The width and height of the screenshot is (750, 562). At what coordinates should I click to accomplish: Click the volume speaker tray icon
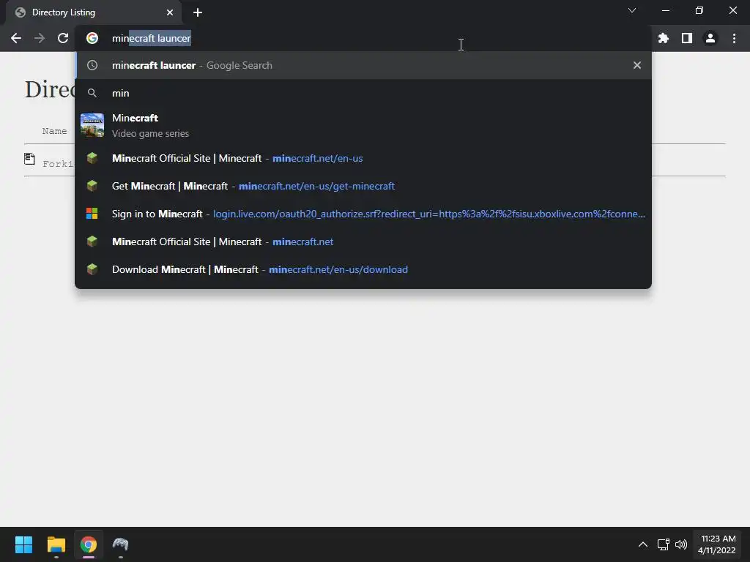(x=681, y=544)
